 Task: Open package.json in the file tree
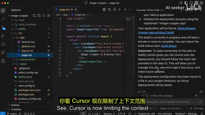26,95
